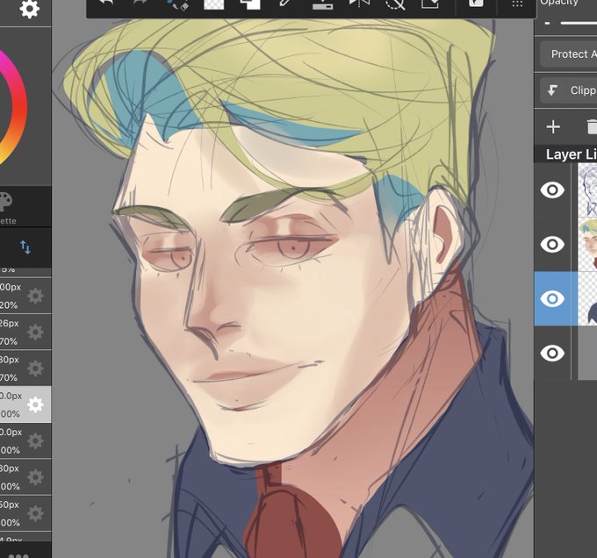Click the flip horizontal mirror icon
Viewport: 597px width, 558px height.
(359, 4)
